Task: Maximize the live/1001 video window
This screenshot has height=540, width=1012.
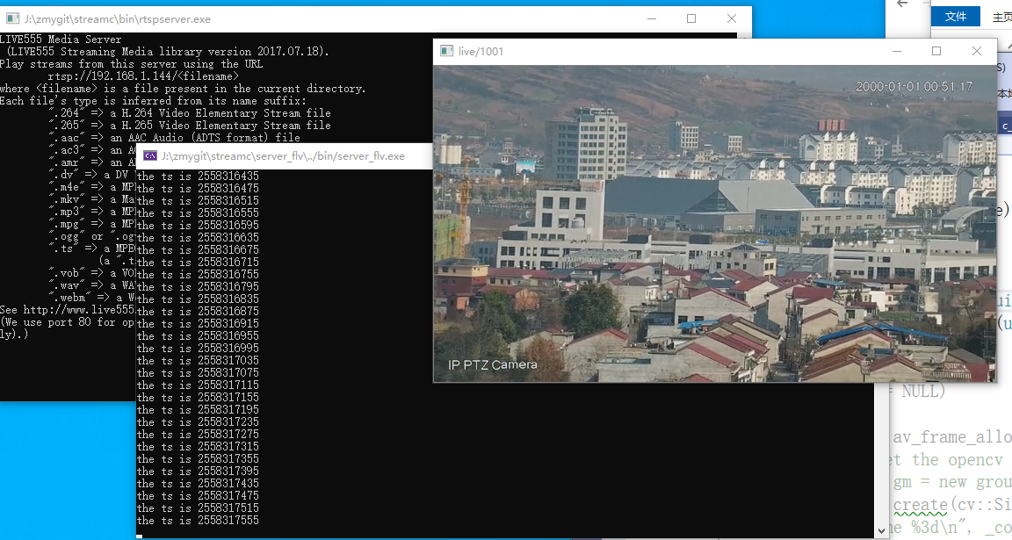Action: (936, 51)
